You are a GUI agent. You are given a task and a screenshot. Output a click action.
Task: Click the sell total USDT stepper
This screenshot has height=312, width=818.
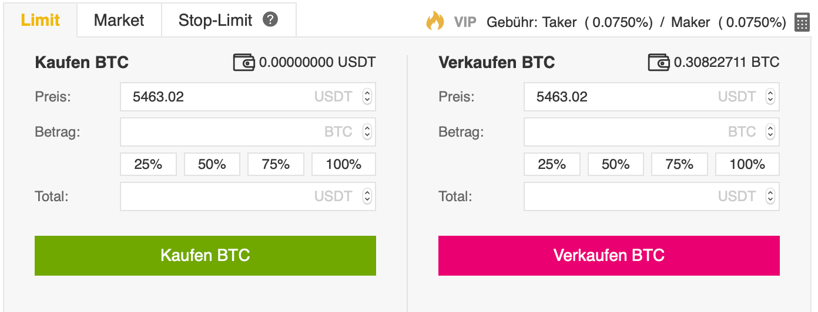770,196
